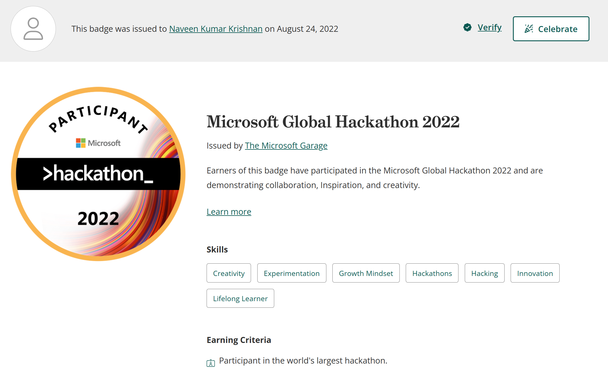The image size is (608, 371).
Task: Click the verified checkmark badge icon
Action: [x=467, y=27]
